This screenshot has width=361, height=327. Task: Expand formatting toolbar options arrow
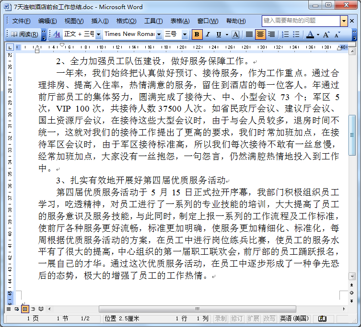[x=355, y=34]
